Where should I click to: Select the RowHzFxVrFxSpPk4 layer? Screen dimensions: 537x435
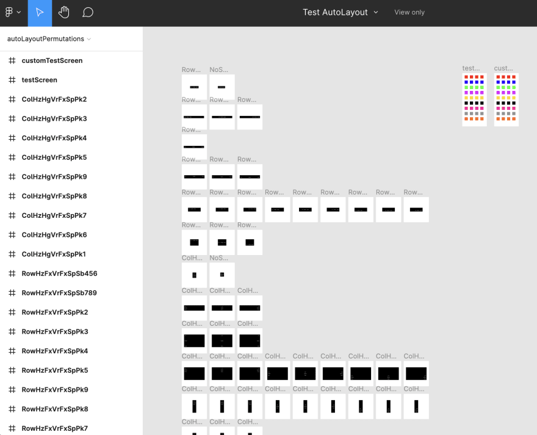point(71,351)
